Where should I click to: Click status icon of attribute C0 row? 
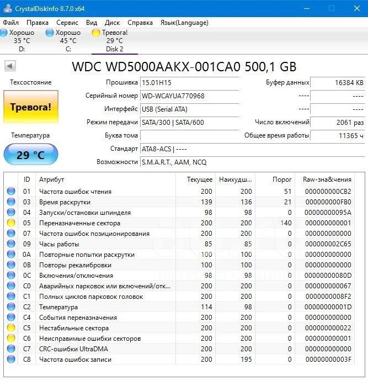pyautogui.click(x=11, y=286)
